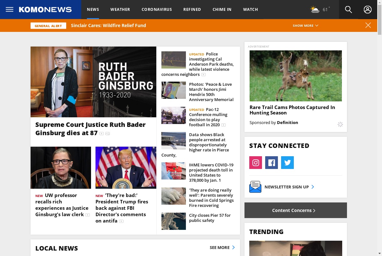This screenshot has height=256, width=382.
Task: Open City closes Pier 57 story
Action: (x=210, y=218)
